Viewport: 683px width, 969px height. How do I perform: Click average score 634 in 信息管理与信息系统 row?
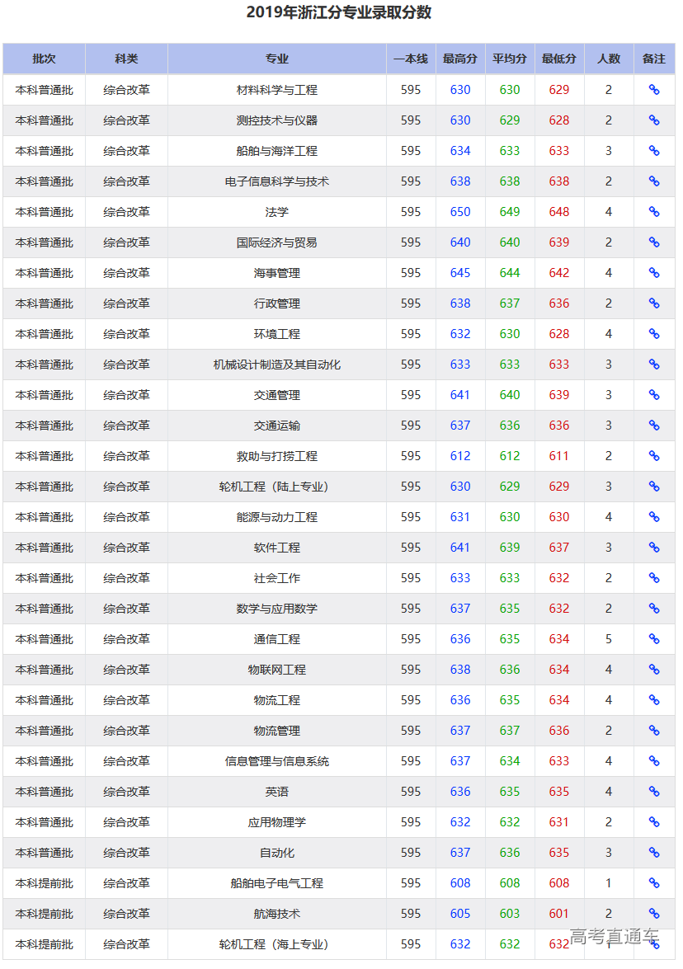(510, 761)
